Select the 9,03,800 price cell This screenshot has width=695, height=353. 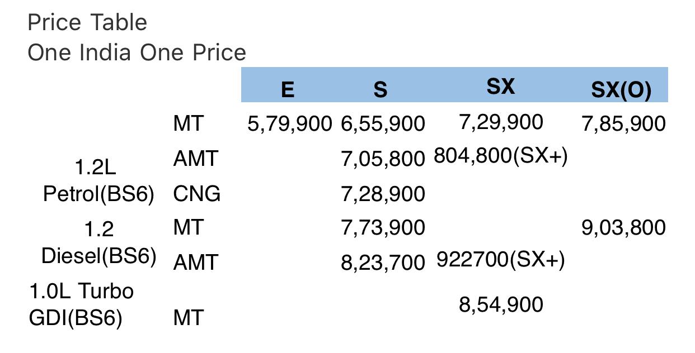623,228
